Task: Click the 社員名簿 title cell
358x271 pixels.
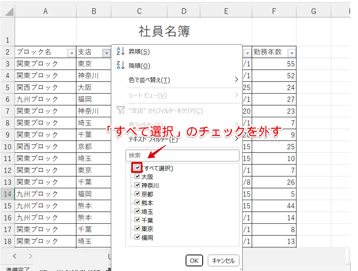Action: [x=164, y=31]
